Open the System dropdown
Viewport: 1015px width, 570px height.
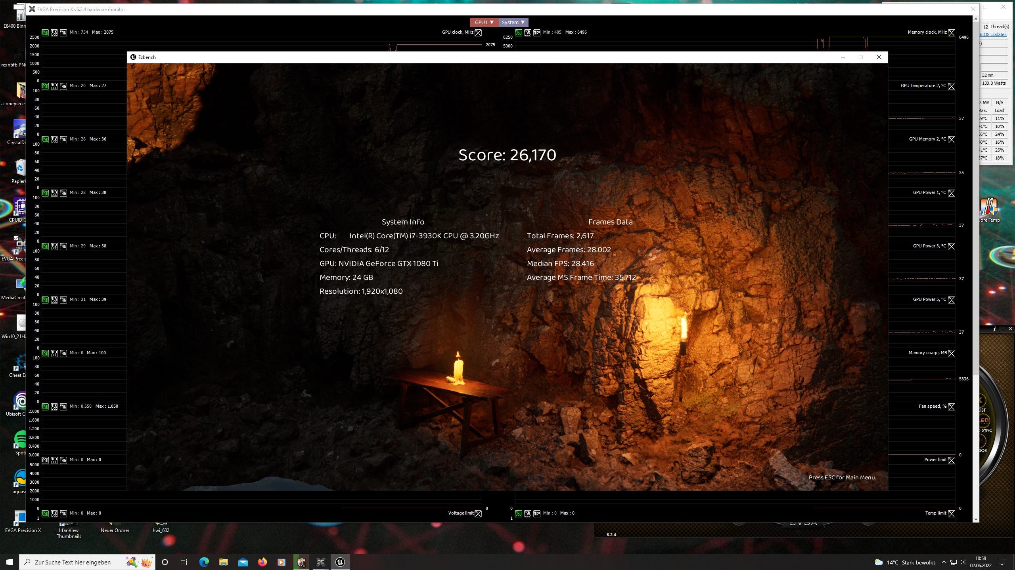[513, 23]
